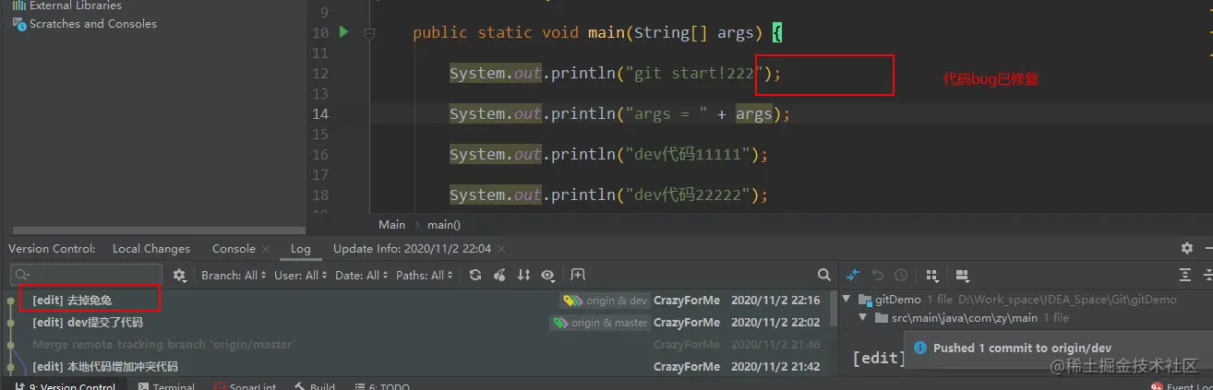Click the cherry-pick icon
The image size is (1213, 390).
[499, 275]
